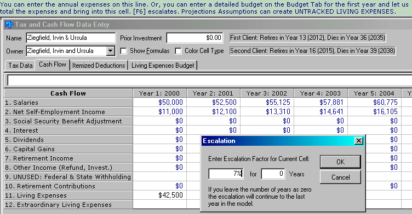412x214 pixels.
Task: Click the $50,000 Salaries cell
Action: pyautogui.click(x=160, y=103)
